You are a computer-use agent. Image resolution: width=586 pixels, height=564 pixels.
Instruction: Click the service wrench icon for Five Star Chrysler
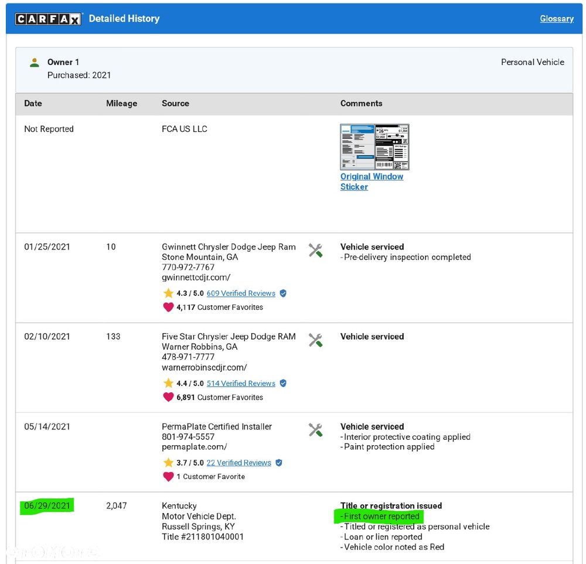315,340
